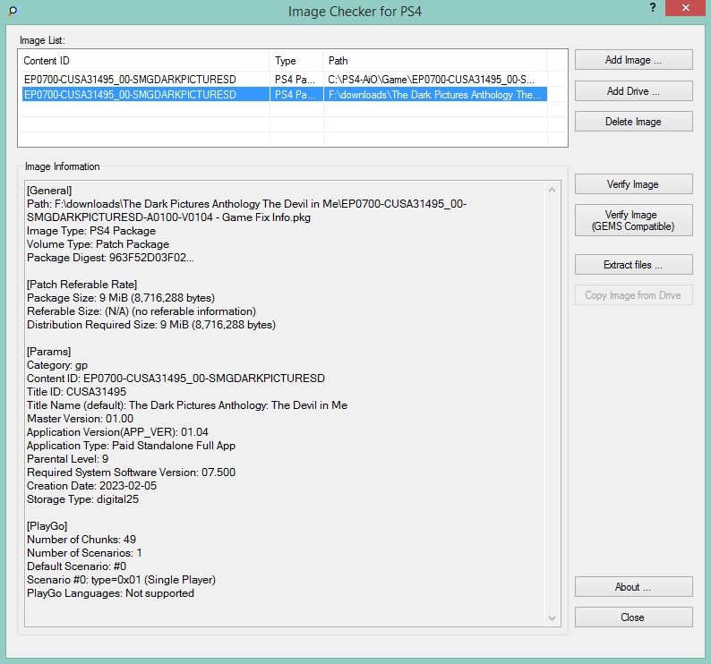
Task: Click the Image Information vertical scrollbar
Action: [553, 403]
